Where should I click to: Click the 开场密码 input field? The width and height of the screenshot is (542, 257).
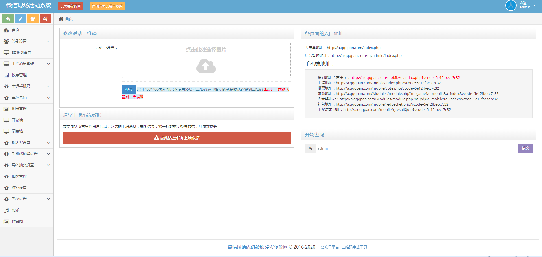point(417,148)
